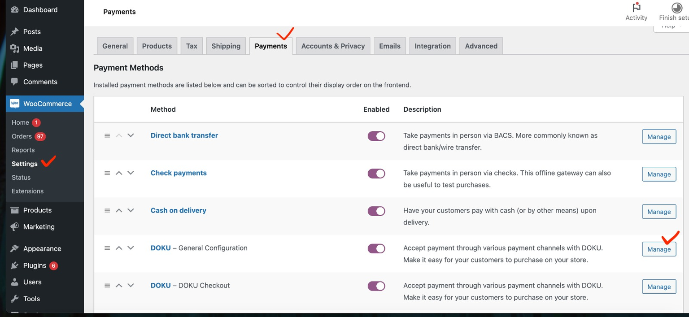Select the Payments tab
The height and width of the screenshot is (317, 689).
[x=271, y=46]
